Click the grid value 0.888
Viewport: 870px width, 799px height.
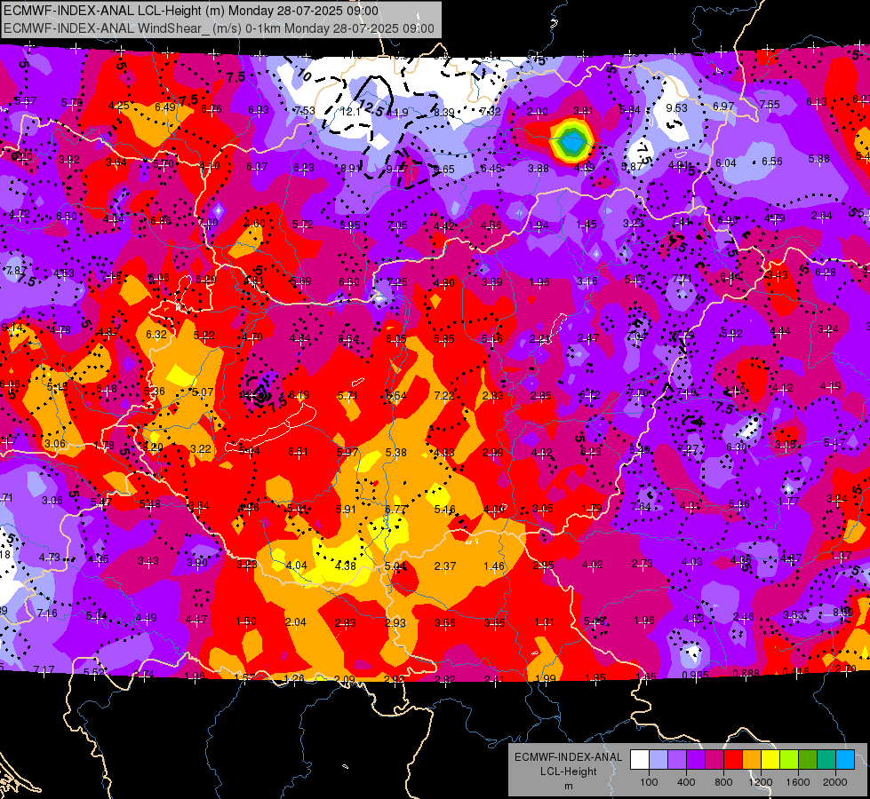coord(746,673)
